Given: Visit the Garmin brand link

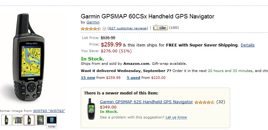Looking at the screenshot, I should [93, 22].
